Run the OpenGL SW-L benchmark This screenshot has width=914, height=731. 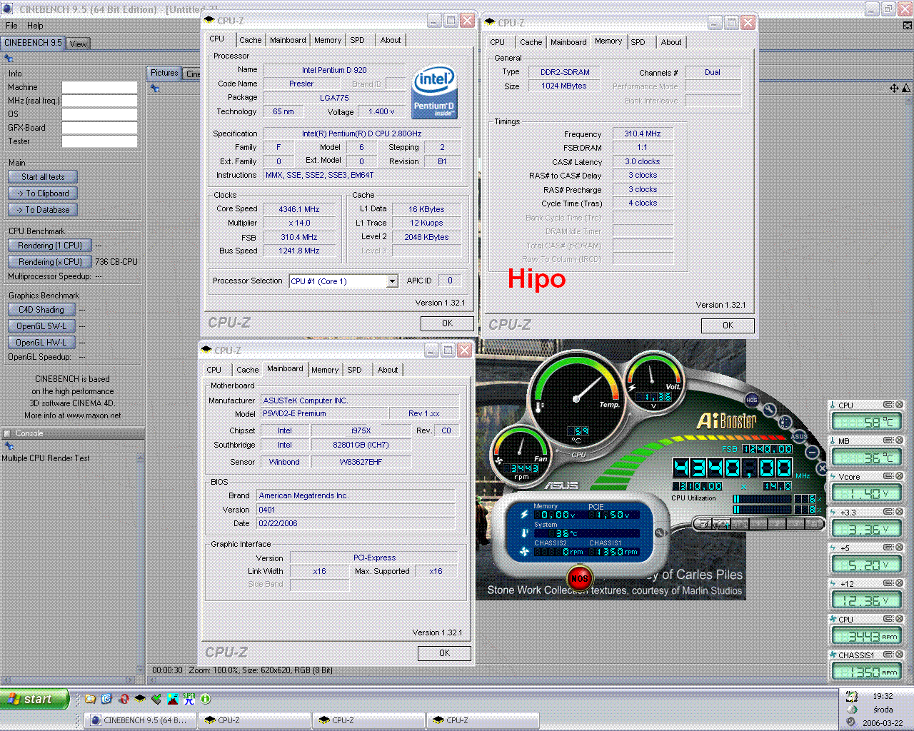41,326
